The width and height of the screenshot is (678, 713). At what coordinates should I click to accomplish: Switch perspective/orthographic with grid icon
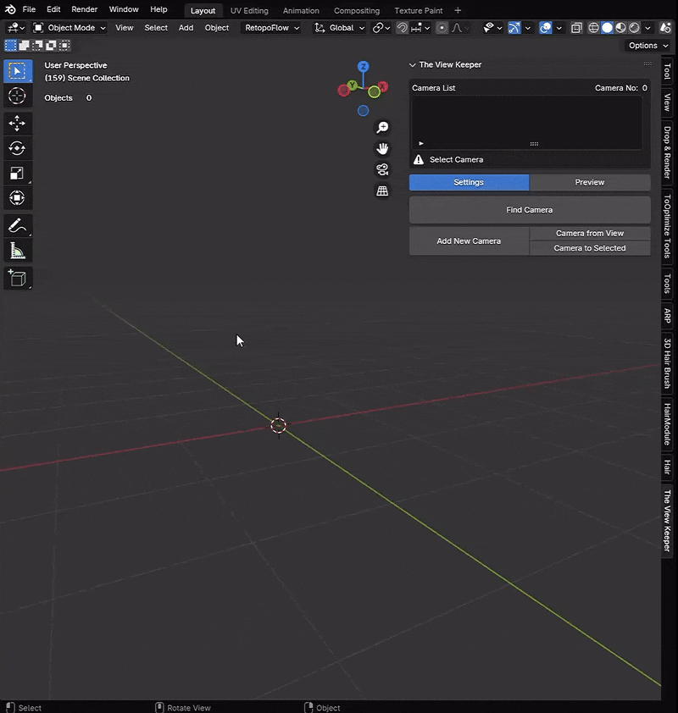point(382,191)
